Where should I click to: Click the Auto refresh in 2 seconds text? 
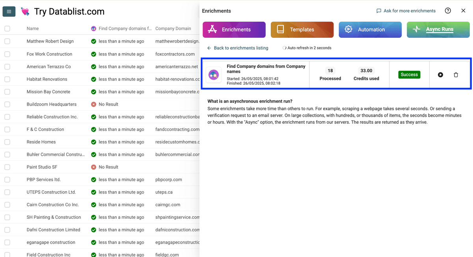309,48
